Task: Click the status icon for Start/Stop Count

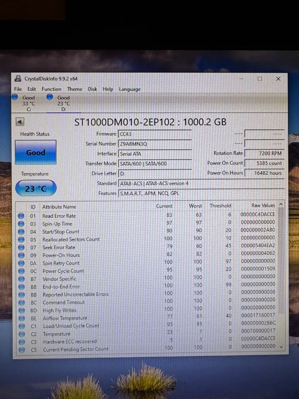Action: [x=21, y=232]
